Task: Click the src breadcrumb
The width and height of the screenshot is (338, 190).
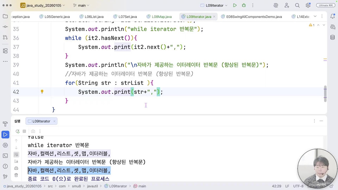Action: [50, 186]
